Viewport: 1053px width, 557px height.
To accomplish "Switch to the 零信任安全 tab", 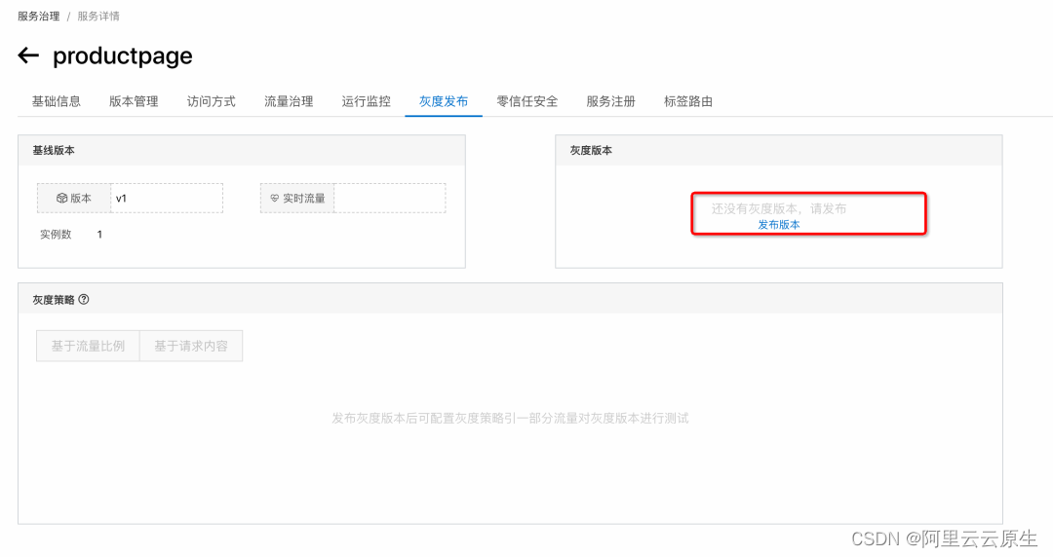I will (x=527, y=101).
